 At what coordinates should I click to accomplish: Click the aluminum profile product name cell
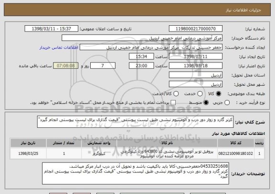pos(167,153)
